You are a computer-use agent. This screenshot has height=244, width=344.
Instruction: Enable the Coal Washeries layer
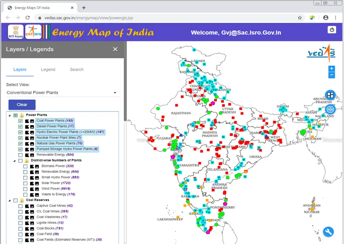tap(20, 218)
